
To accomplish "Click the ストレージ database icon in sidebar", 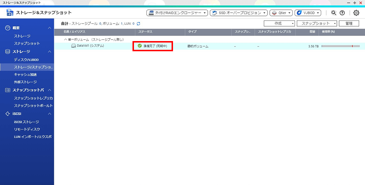I will click(8, 52).
